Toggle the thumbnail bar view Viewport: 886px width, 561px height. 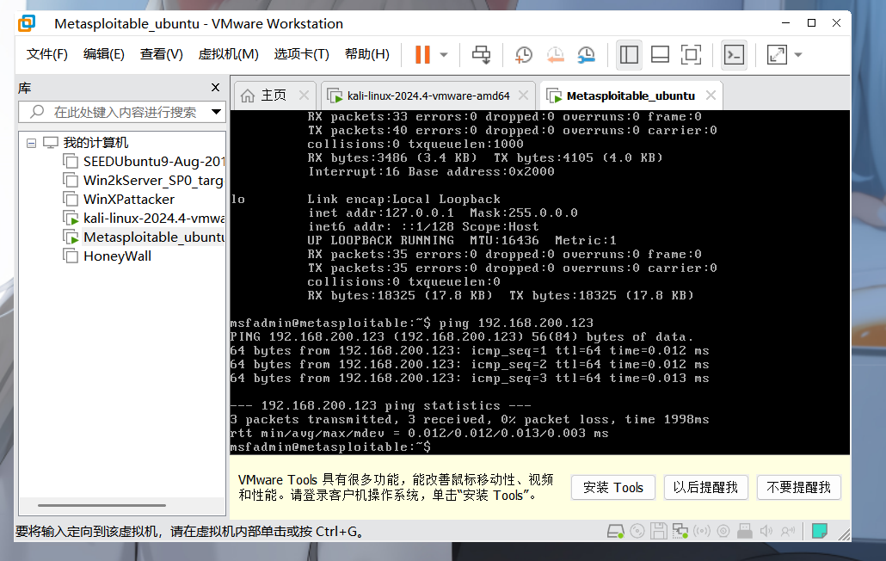coord(660,55)
